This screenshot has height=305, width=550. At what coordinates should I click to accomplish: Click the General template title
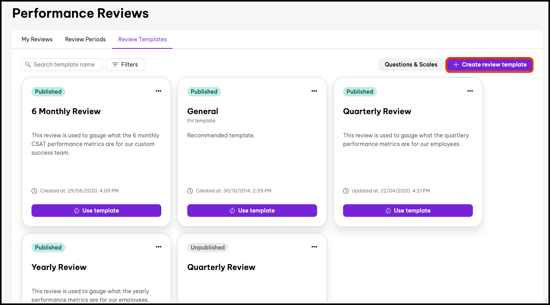coord(203,111)
